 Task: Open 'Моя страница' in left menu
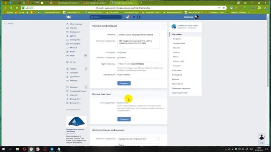(76, 24)
